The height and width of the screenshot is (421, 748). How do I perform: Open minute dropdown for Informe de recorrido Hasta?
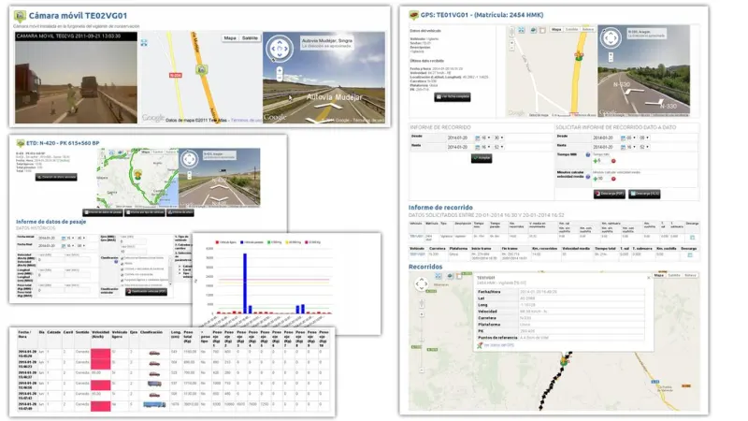tap(499, 147)
